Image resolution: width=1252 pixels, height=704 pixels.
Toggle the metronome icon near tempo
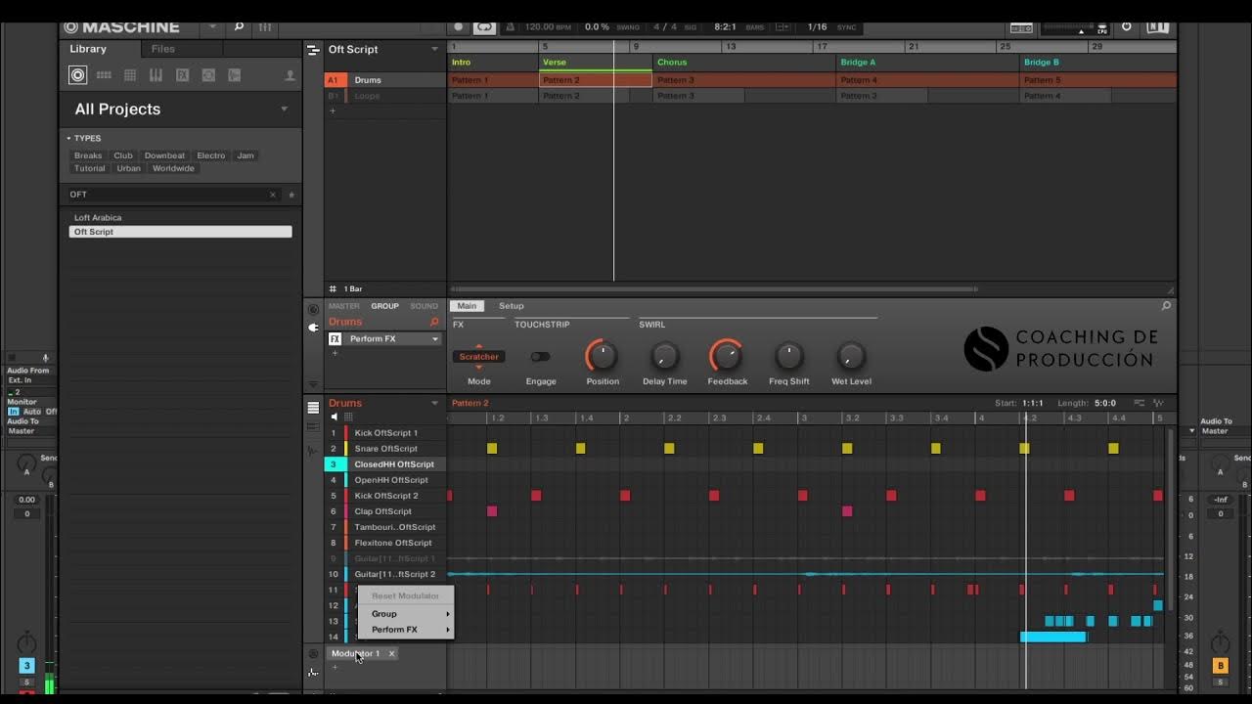(x=510, y=27)
